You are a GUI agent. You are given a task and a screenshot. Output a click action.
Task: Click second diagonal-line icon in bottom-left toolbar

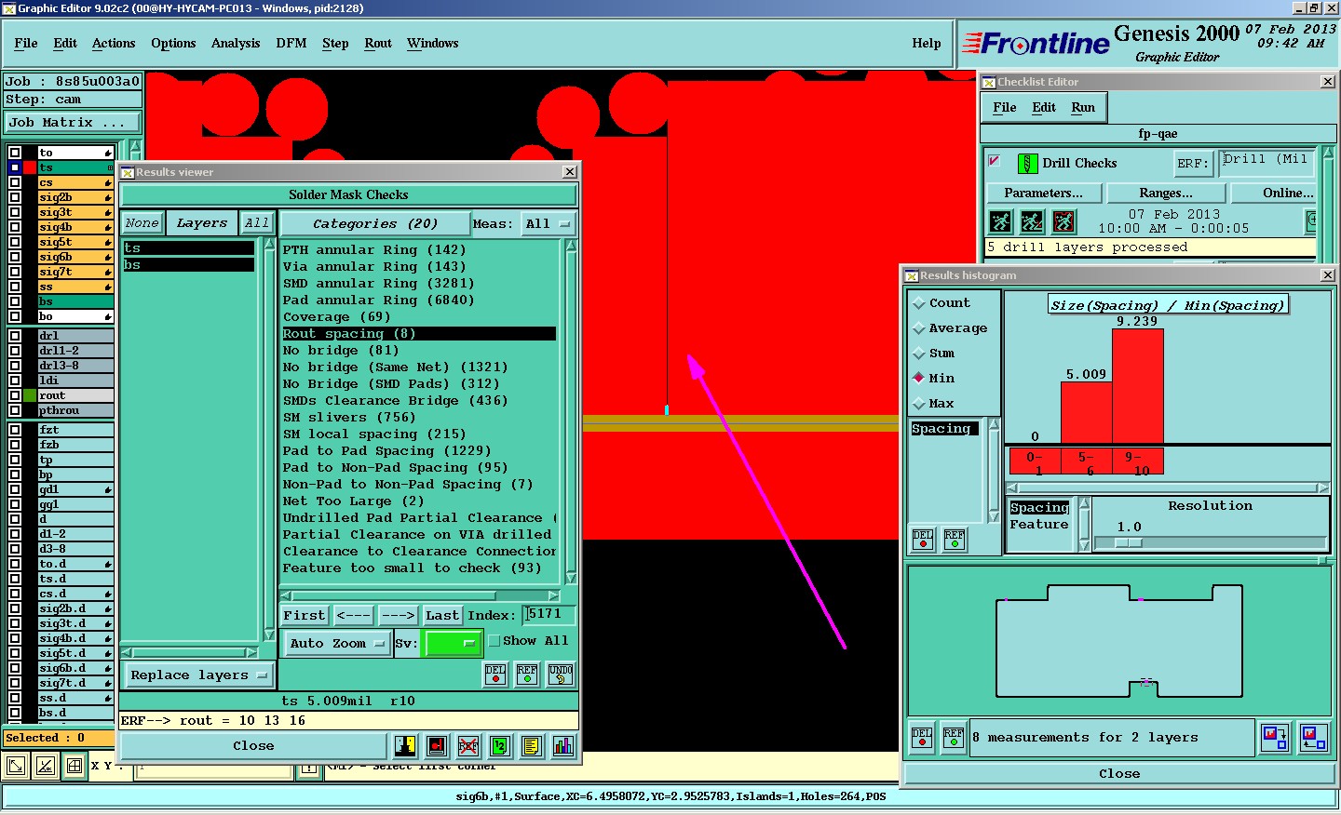tap(45, 766)
